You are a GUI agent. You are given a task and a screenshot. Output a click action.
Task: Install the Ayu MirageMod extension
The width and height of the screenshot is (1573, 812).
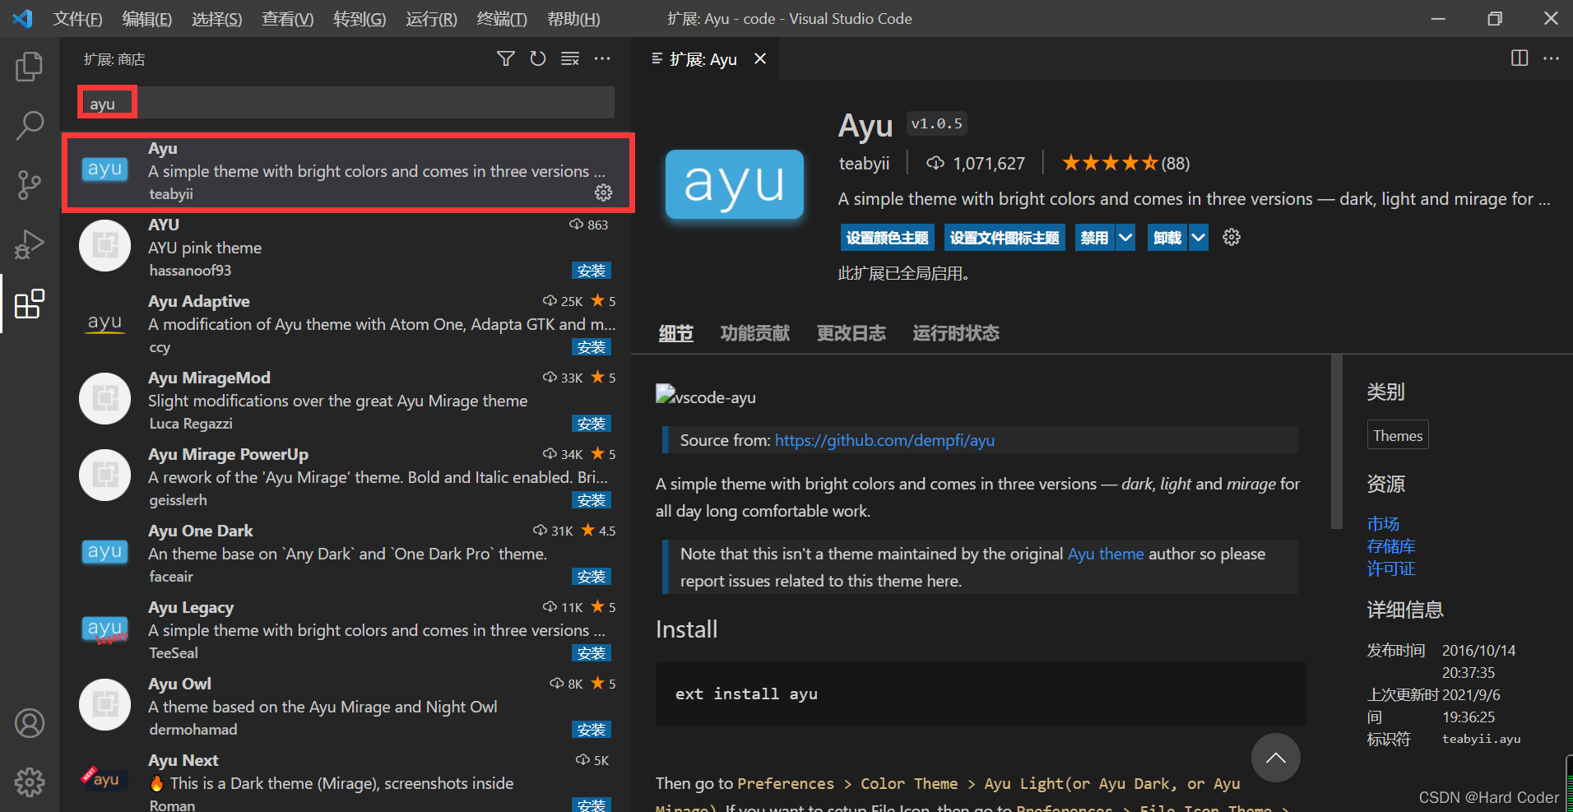point(592,424)
